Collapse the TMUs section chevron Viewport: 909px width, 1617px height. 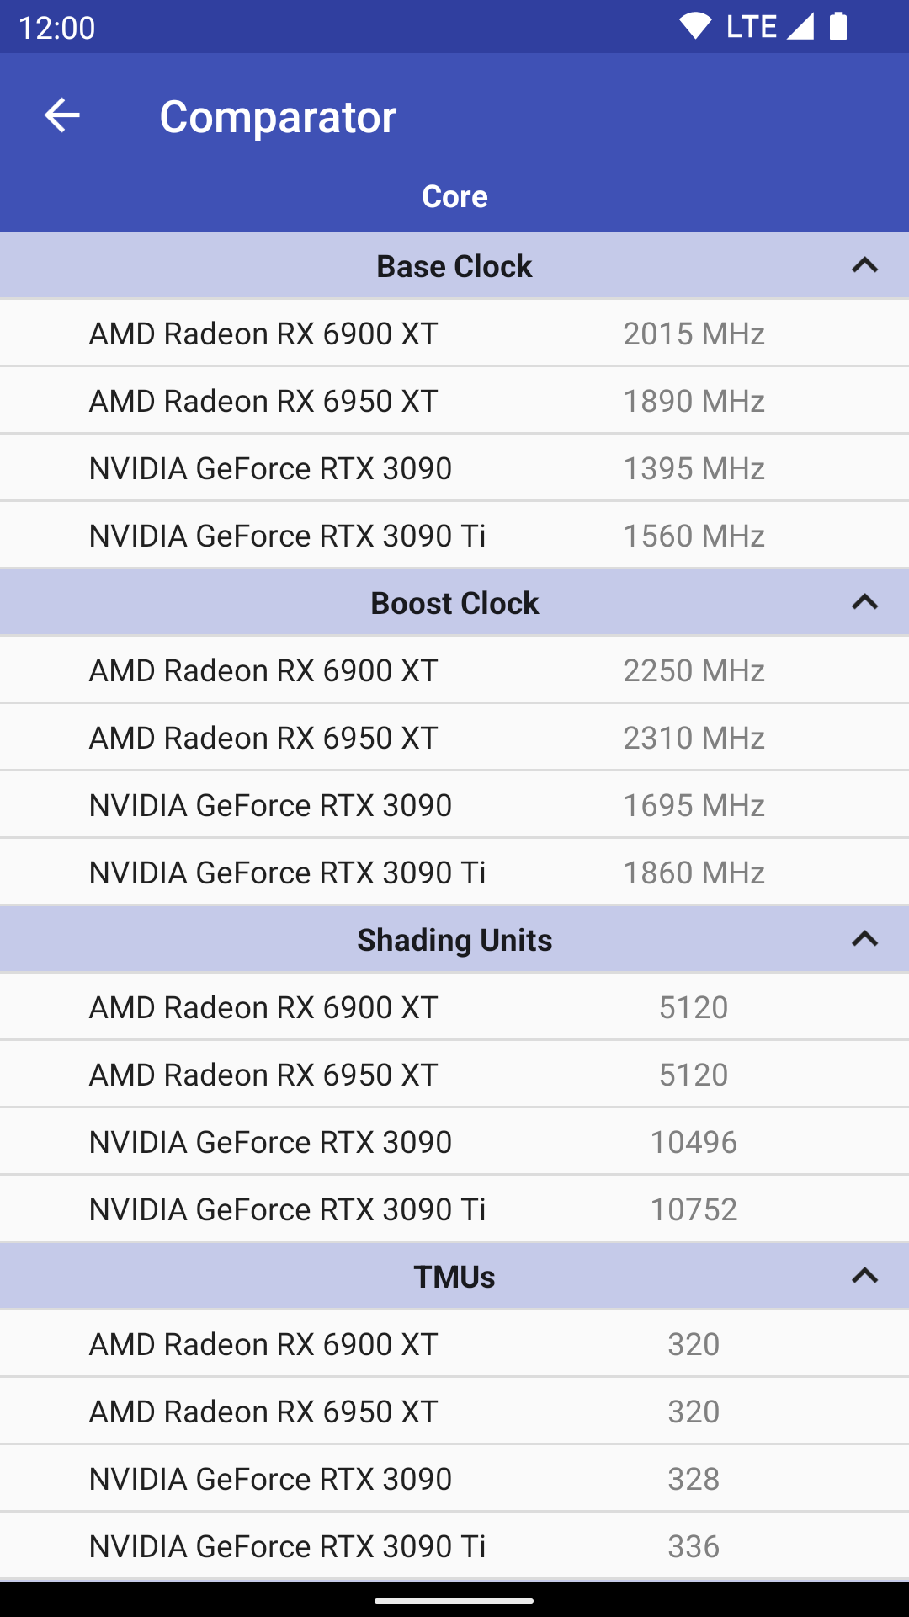point(864,1277)
